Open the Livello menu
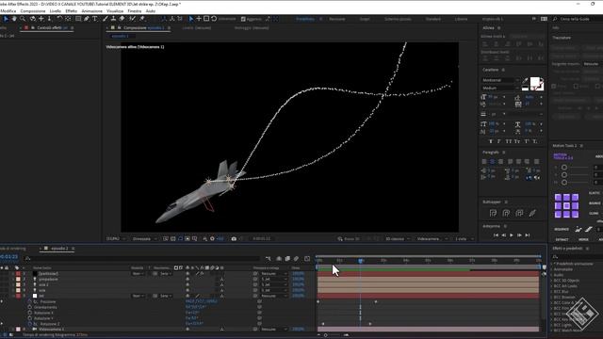Viewport: 603px width, 339px height. coord(56,11)
